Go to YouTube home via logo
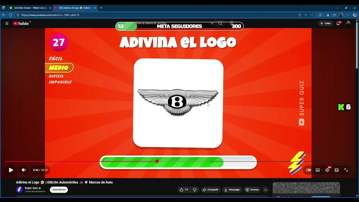Screen dimensions: 359x202 21,24
